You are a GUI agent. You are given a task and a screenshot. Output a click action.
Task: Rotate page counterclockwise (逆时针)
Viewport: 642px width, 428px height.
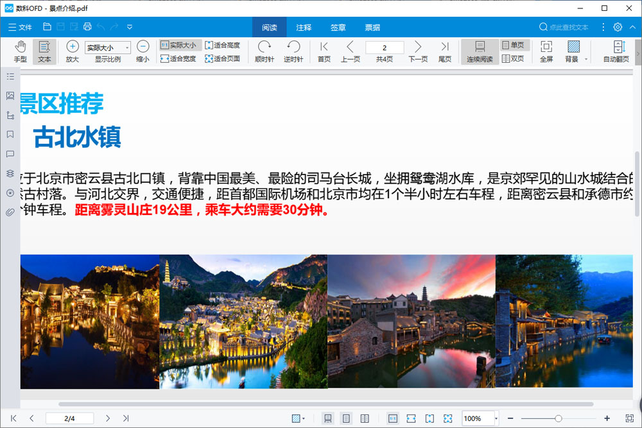click(x=293, y=51)
